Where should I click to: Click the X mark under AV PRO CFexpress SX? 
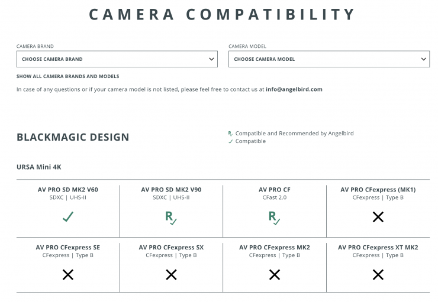coord(171,274)
